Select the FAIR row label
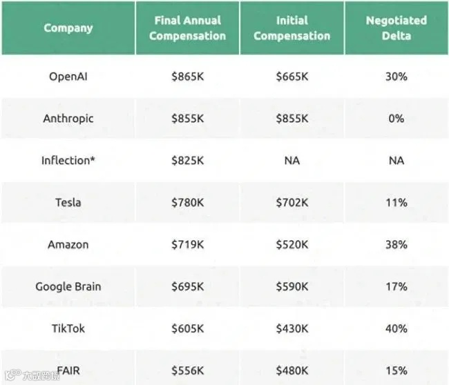The width and height of the screenshot is (449, 385). pyautogui.click(x=68, y=371)
